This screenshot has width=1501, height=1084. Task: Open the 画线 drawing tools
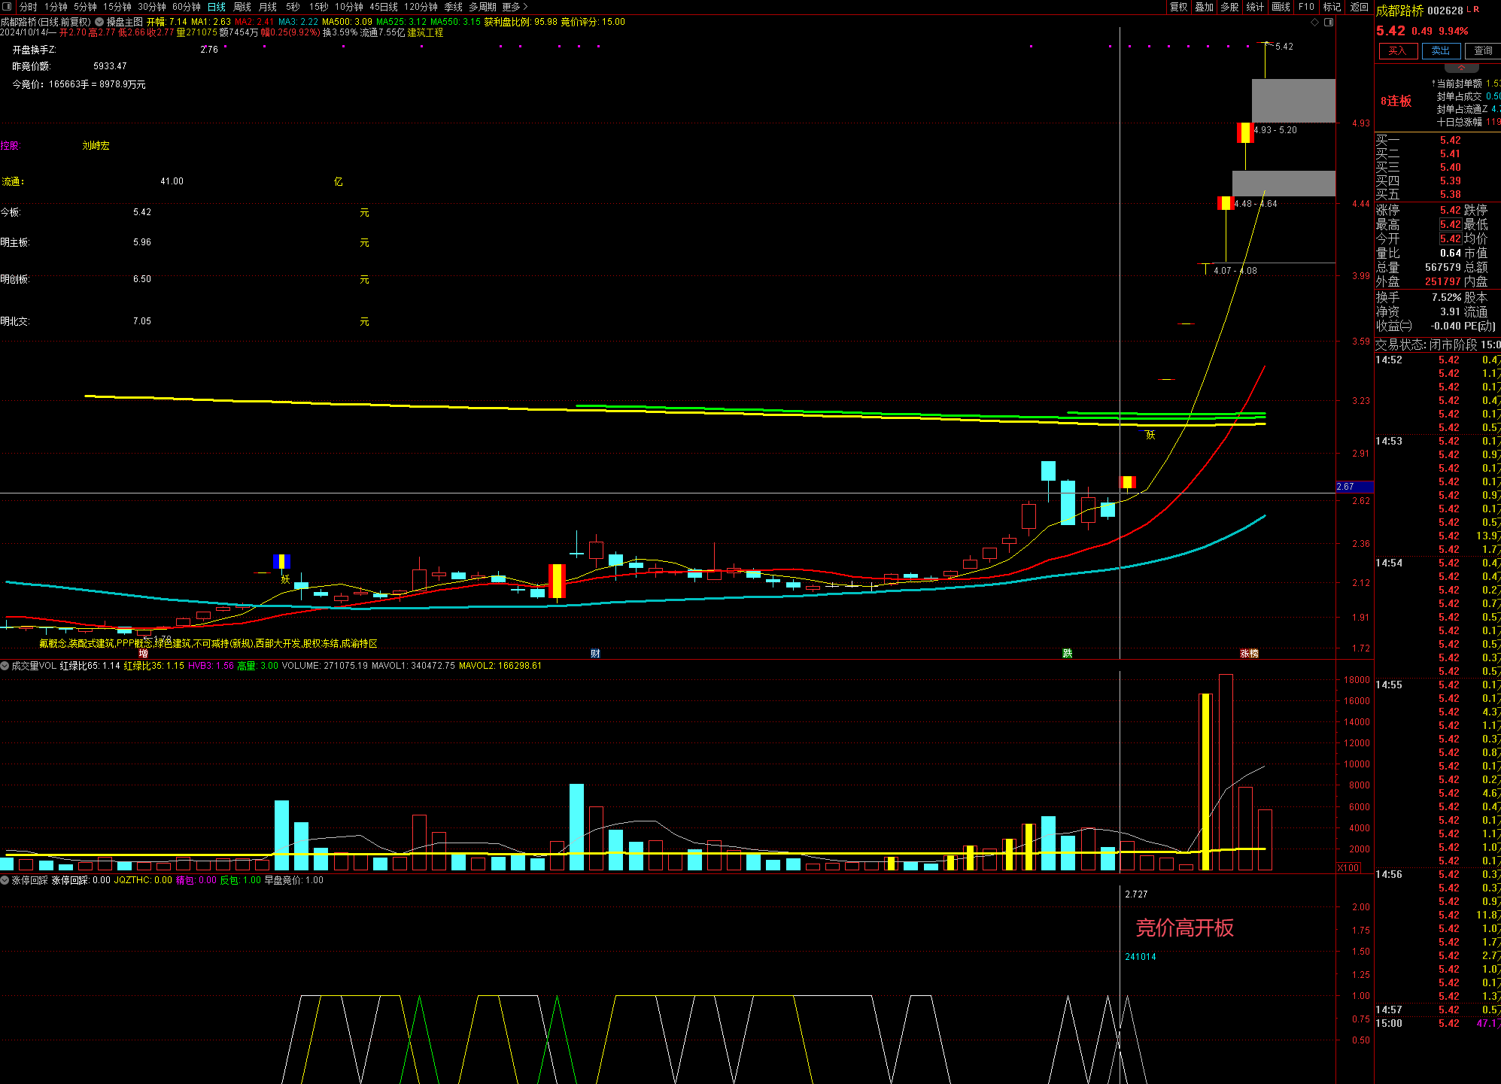pyautogui.click(x=1281, y=7)
